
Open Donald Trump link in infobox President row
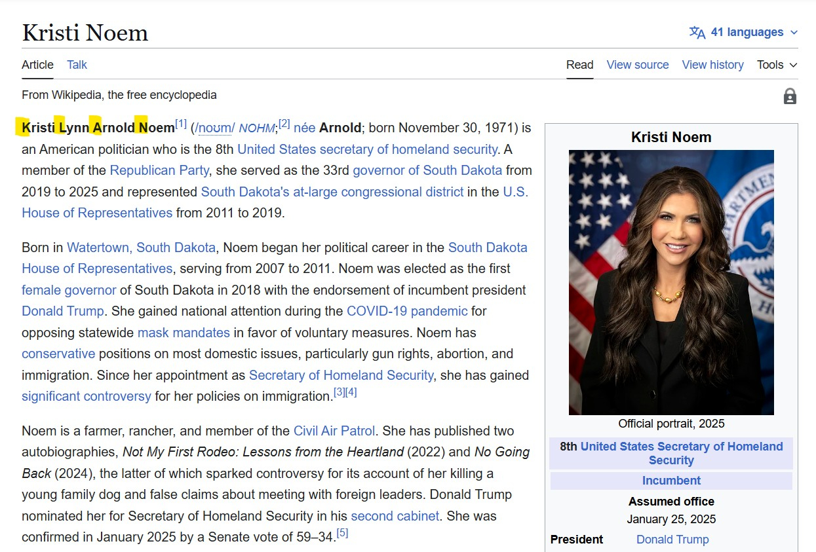(672, 540)
